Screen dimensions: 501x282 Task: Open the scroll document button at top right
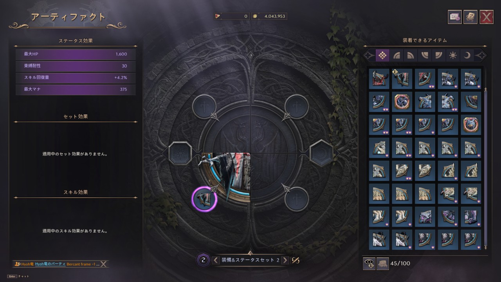coord(470,17)
